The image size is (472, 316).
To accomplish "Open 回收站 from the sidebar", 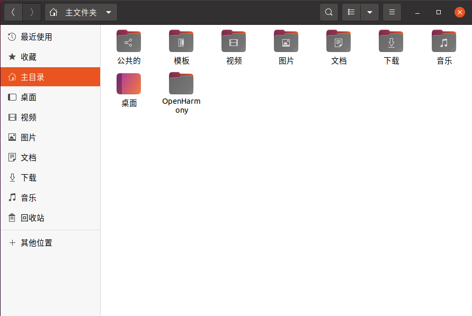I will click(x=50, y=218).
